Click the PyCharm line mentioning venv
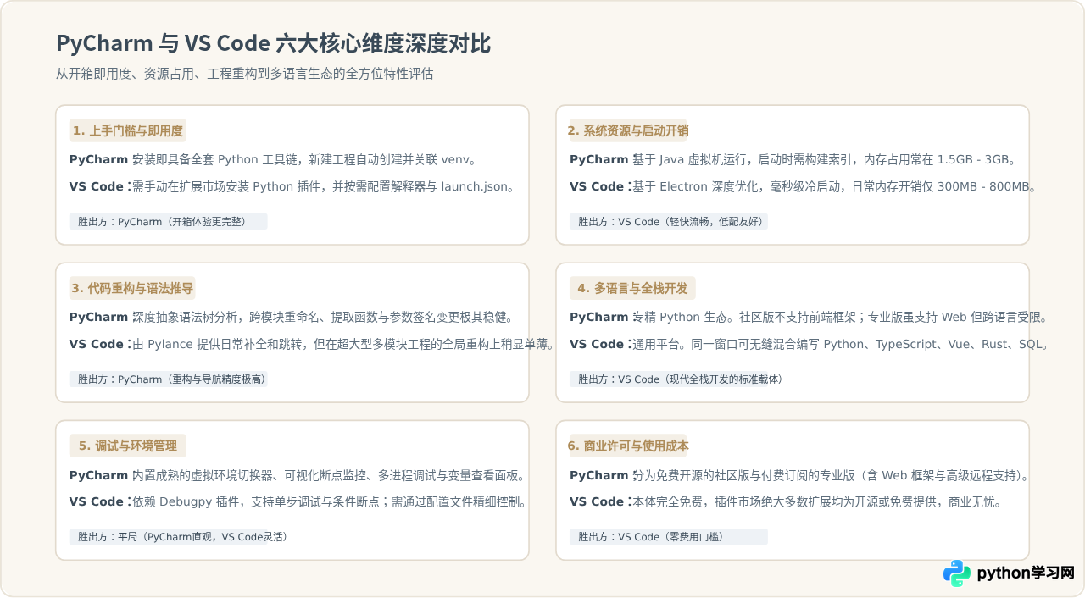The image size is (1085, 598). click(275, 159)
